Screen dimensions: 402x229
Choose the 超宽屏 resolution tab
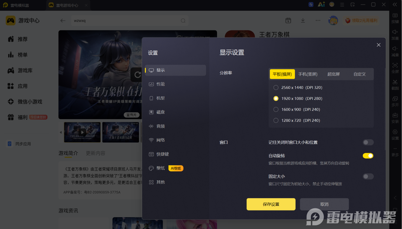tap(334, 74)
